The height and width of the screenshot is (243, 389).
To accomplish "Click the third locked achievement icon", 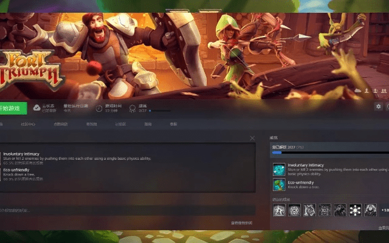I will click(309, 210).
